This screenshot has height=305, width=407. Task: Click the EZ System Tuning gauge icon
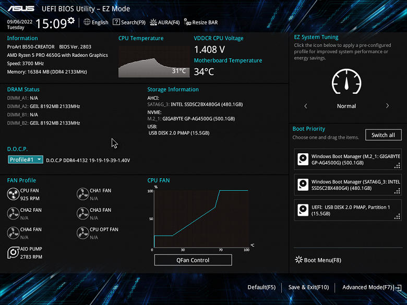(x=346, y=82)
